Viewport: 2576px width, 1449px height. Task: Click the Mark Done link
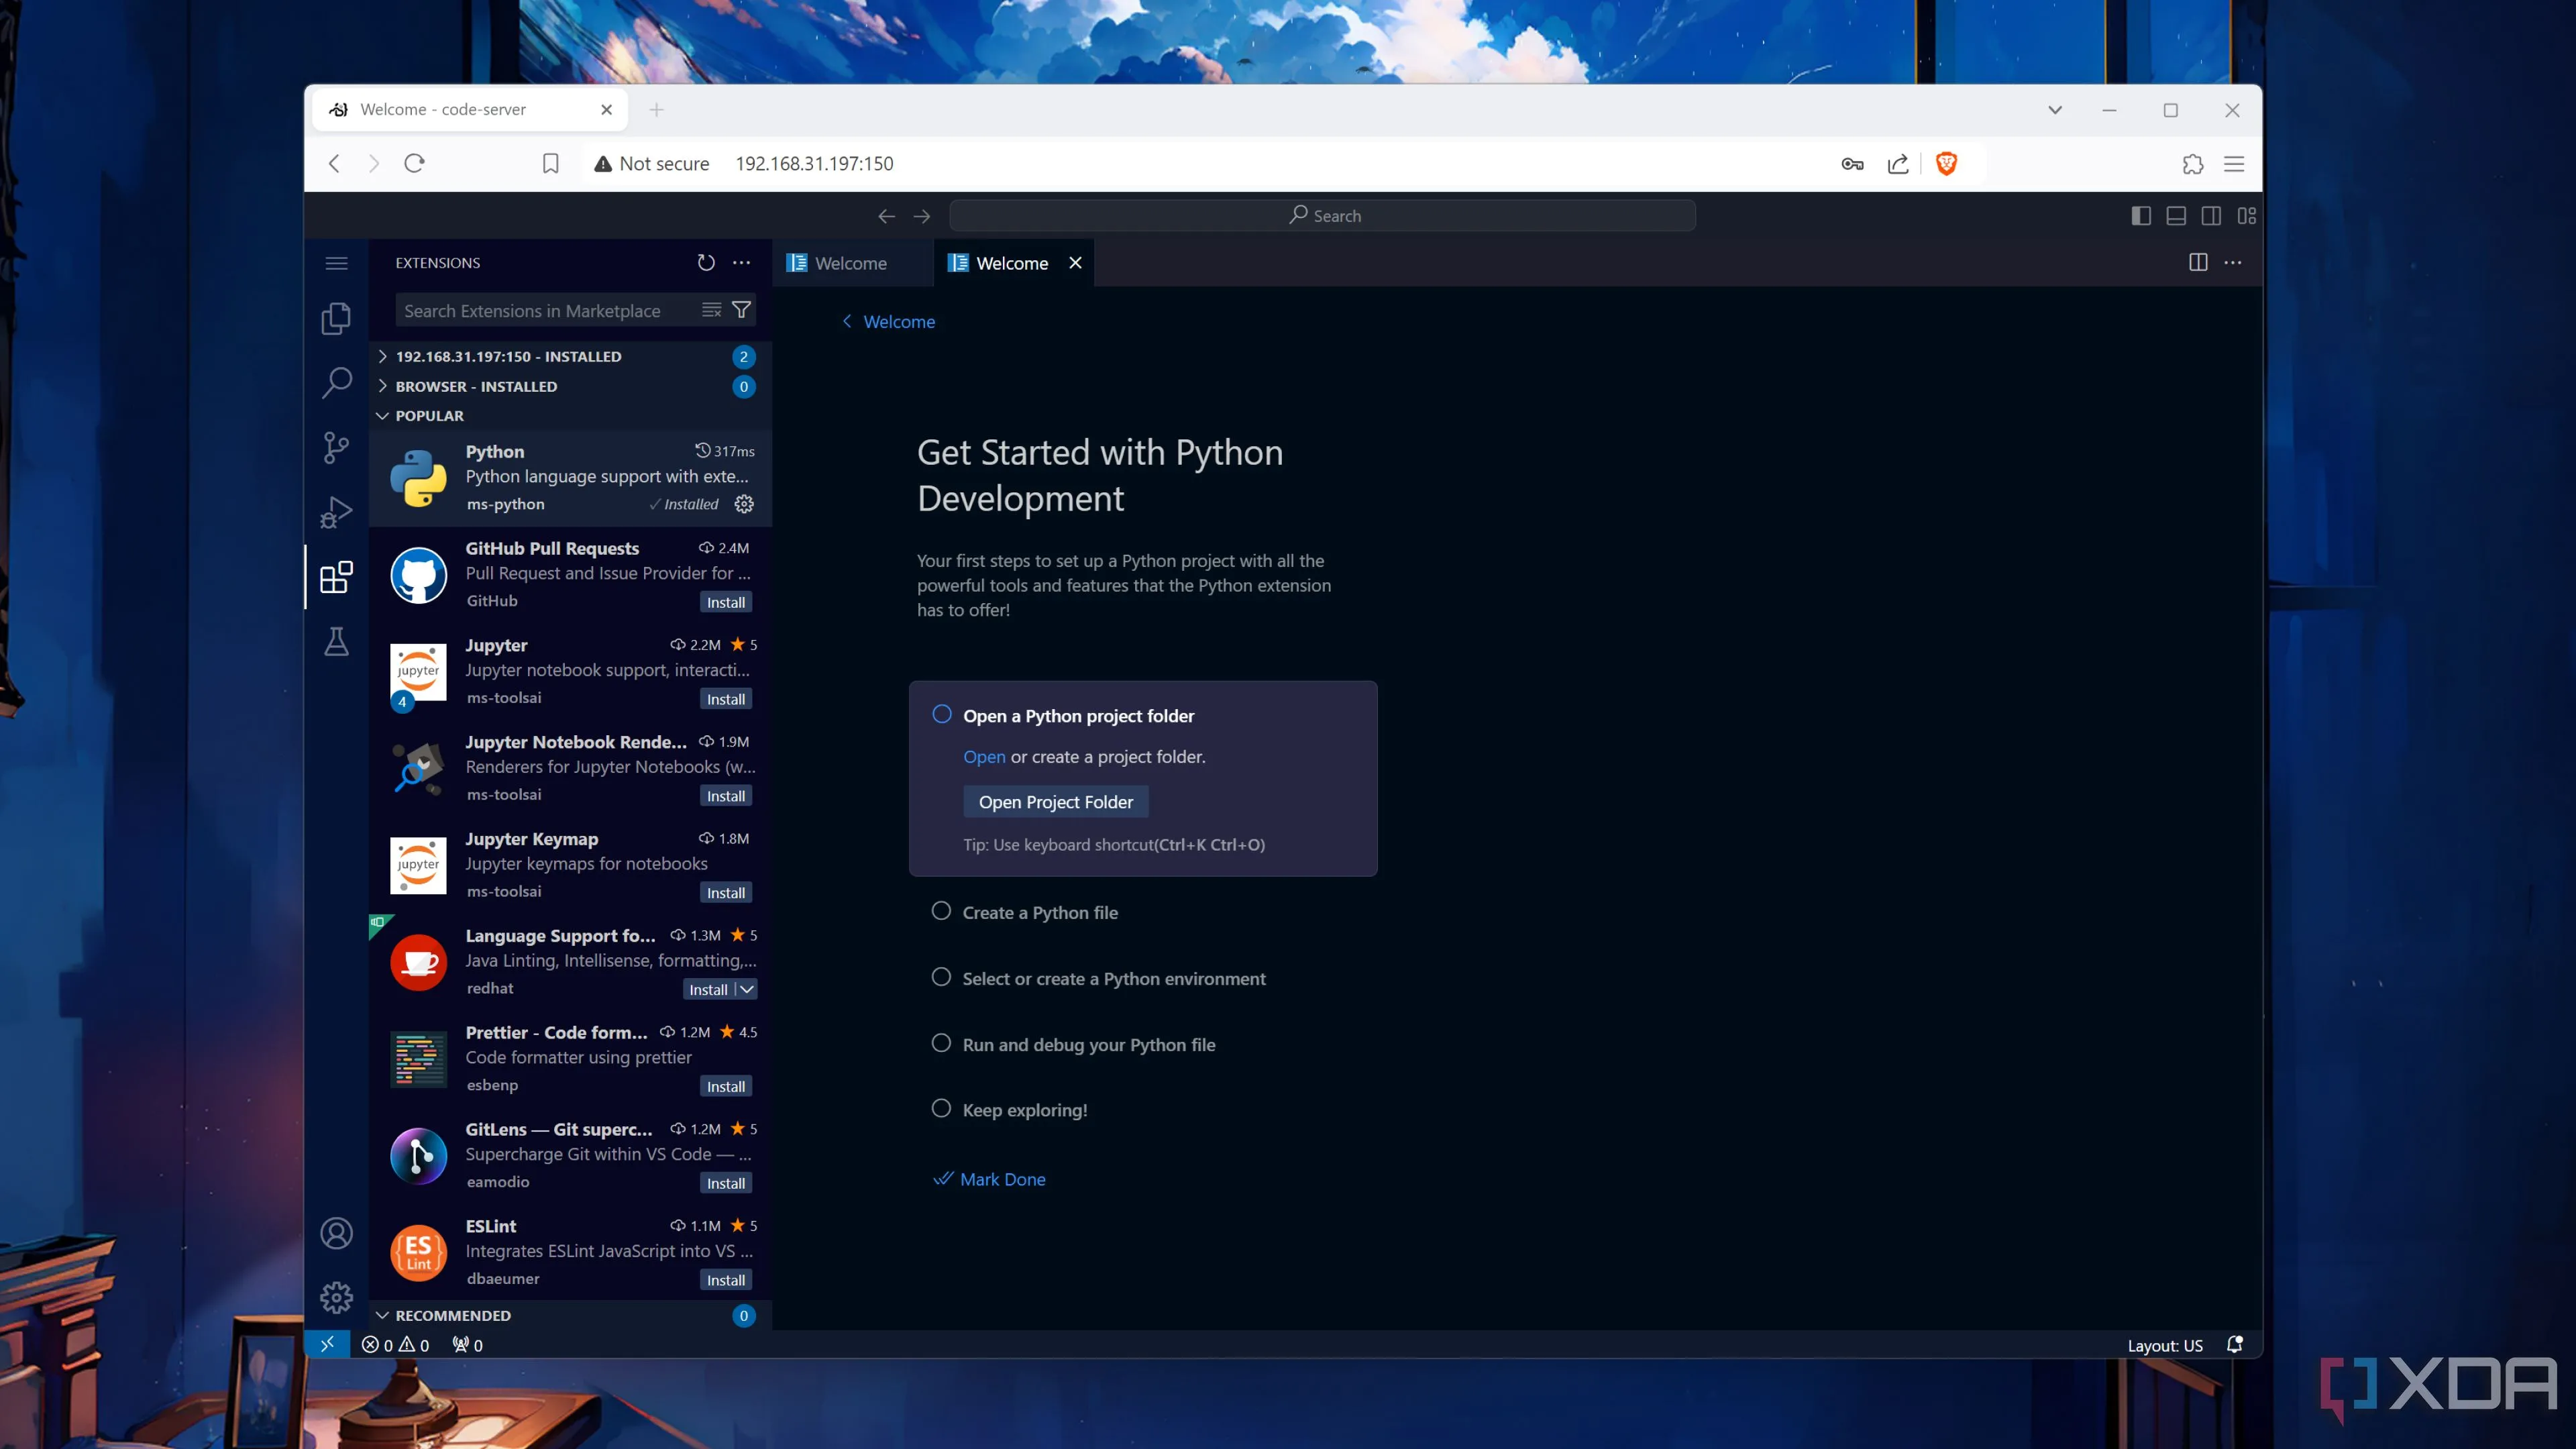(1002, 1179)
